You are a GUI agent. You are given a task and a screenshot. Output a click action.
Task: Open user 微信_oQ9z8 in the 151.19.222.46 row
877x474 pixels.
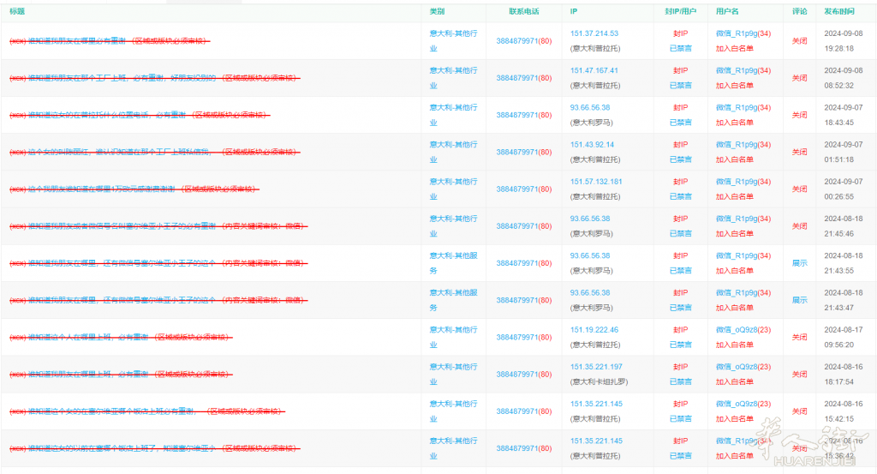737,330
